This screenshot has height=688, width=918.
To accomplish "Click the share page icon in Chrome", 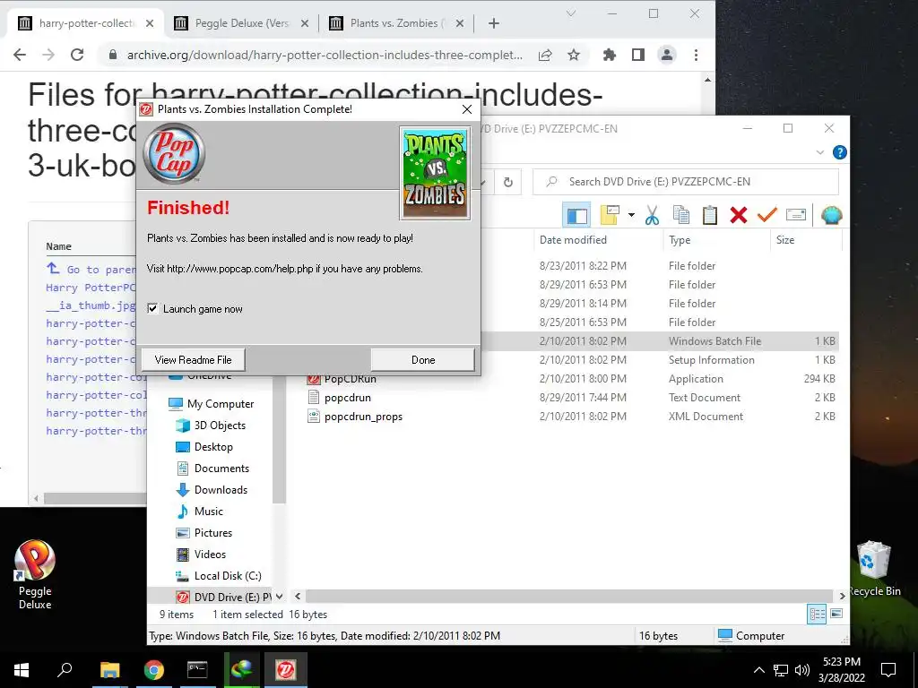I will [x=545, y=55].
